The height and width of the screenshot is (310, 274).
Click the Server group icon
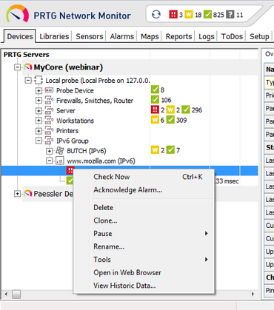(49, 110)
